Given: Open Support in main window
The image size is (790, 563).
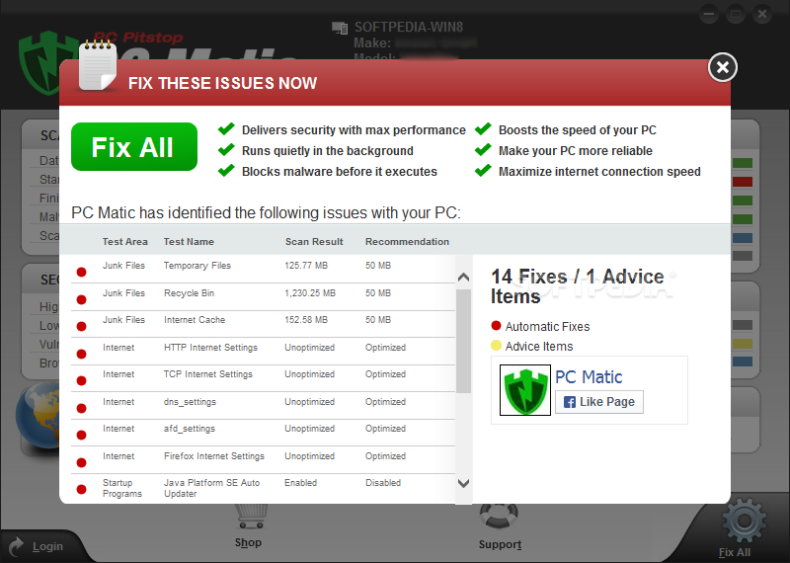Looking at the screenshot, I should 500,544.
